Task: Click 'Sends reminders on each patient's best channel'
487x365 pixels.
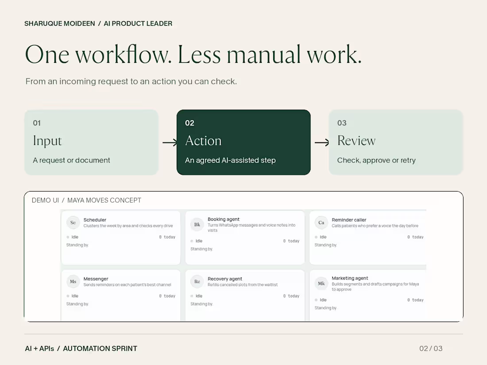Action: point(128,284)
